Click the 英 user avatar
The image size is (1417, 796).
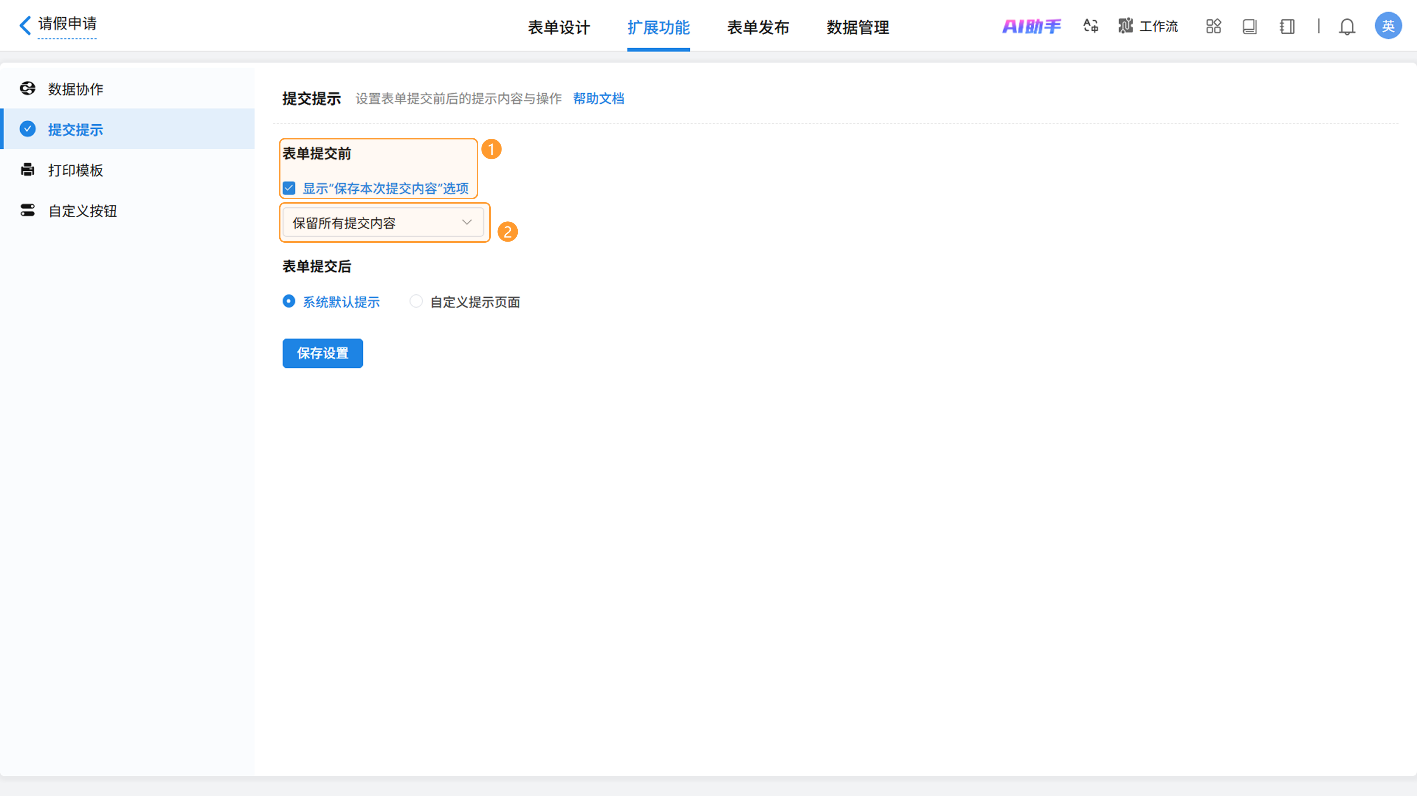(x=1387, y=26)
